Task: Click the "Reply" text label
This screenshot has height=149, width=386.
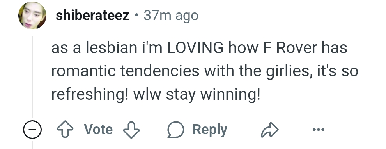Action: coord(210,130)
